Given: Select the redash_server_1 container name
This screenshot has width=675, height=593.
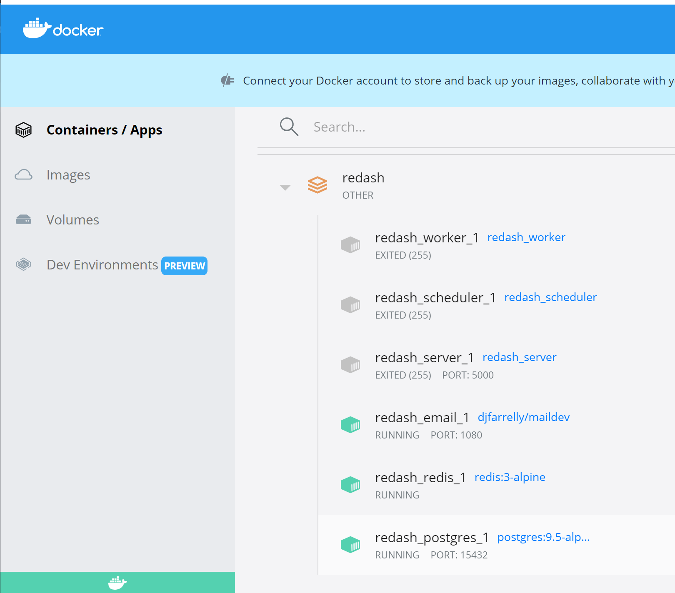Looking at the screenshot, I should [x=424, y=358].
